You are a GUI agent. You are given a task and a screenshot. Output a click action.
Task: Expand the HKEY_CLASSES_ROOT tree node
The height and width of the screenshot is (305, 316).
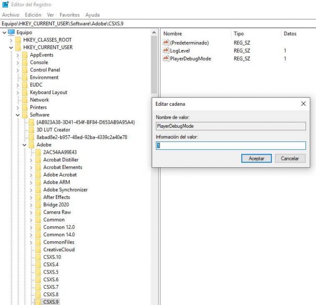(x=11, y=40)
